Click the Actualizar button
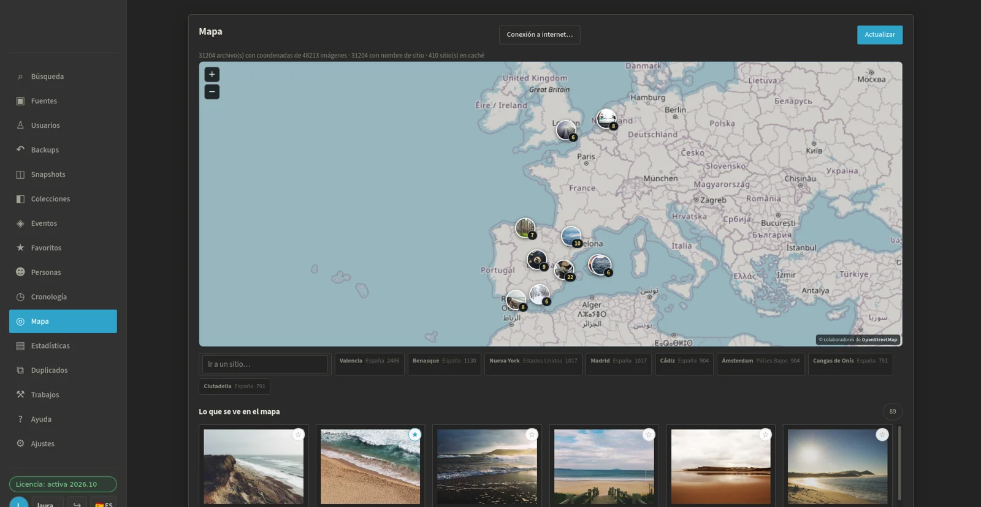 [880, 35]
